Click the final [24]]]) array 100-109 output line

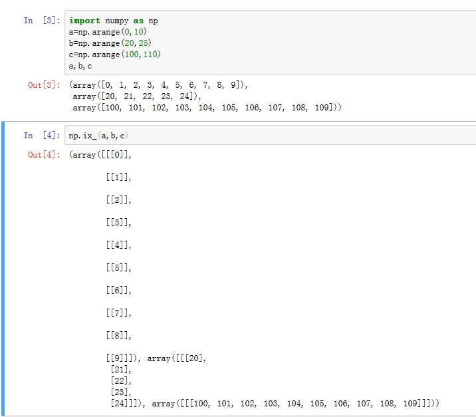click(x=274, y=404)
